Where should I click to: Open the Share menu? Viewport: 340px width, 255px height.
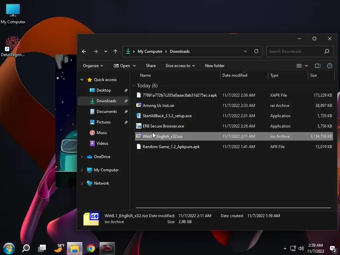(x=151, y=66)
